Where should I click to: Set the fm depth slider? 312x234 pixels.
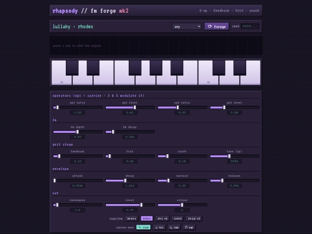[77, 132]
